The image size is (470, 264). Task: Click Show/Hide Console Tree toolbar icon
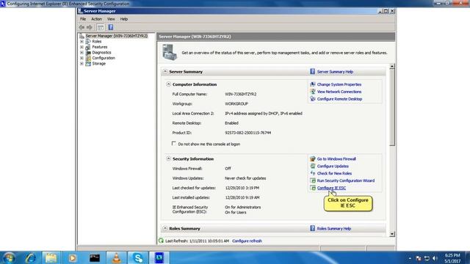click(101, 27)
